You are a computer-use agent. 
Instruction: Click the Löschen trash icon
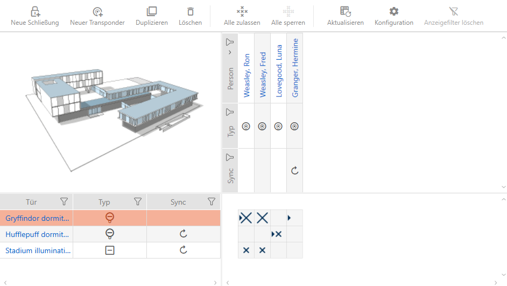point(190,11)
